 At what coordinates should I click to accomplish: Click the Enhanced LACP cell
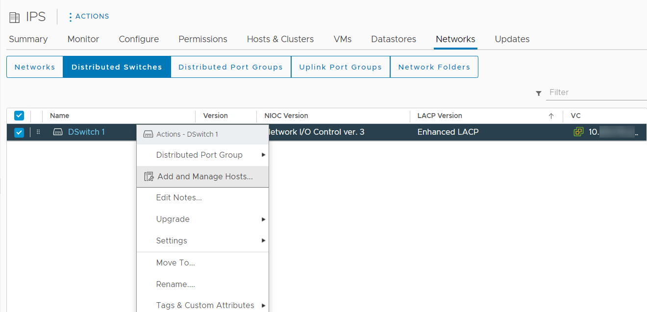click(448, 132)
